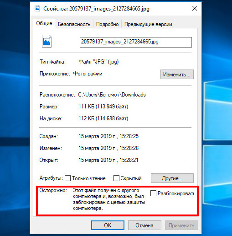The width and height of the screenshot is (232, 236).
Task: Select the Общие tab
Action: point(44,23)
